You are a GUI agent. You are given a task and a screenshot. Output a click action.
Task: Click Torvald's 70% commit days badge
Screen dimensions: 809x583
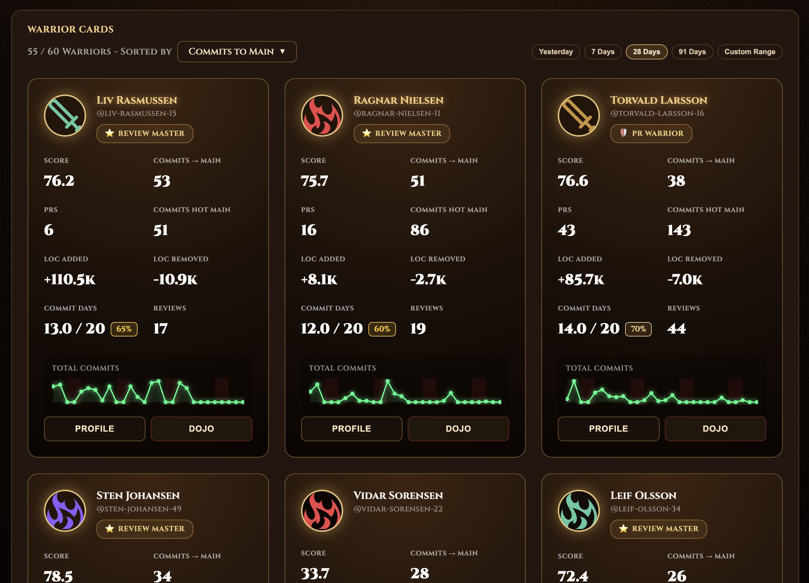tap(638, 329)
